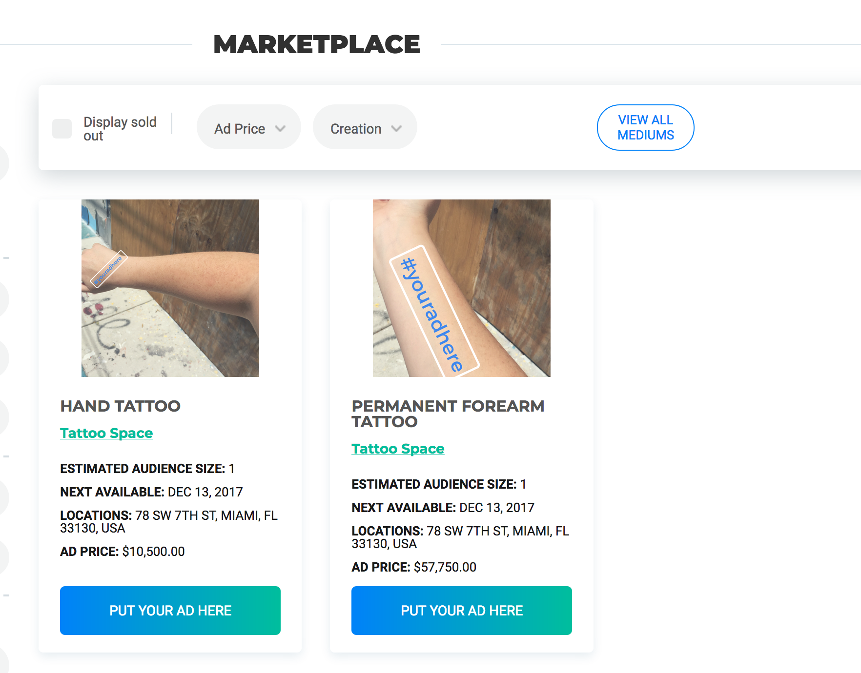Image resolution: width=861 pixels, height=673 pixels.
Task: Click the Forearm Tattoo next available date
Action: click(x=496, y=508)
